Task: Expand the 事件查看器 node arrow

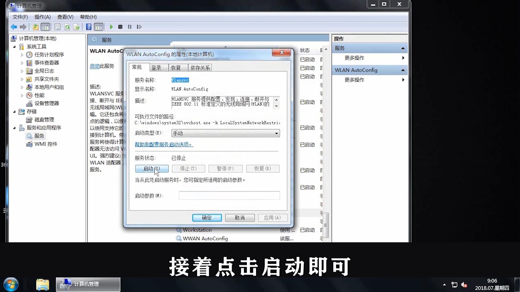Action: [x=22, y=63]
